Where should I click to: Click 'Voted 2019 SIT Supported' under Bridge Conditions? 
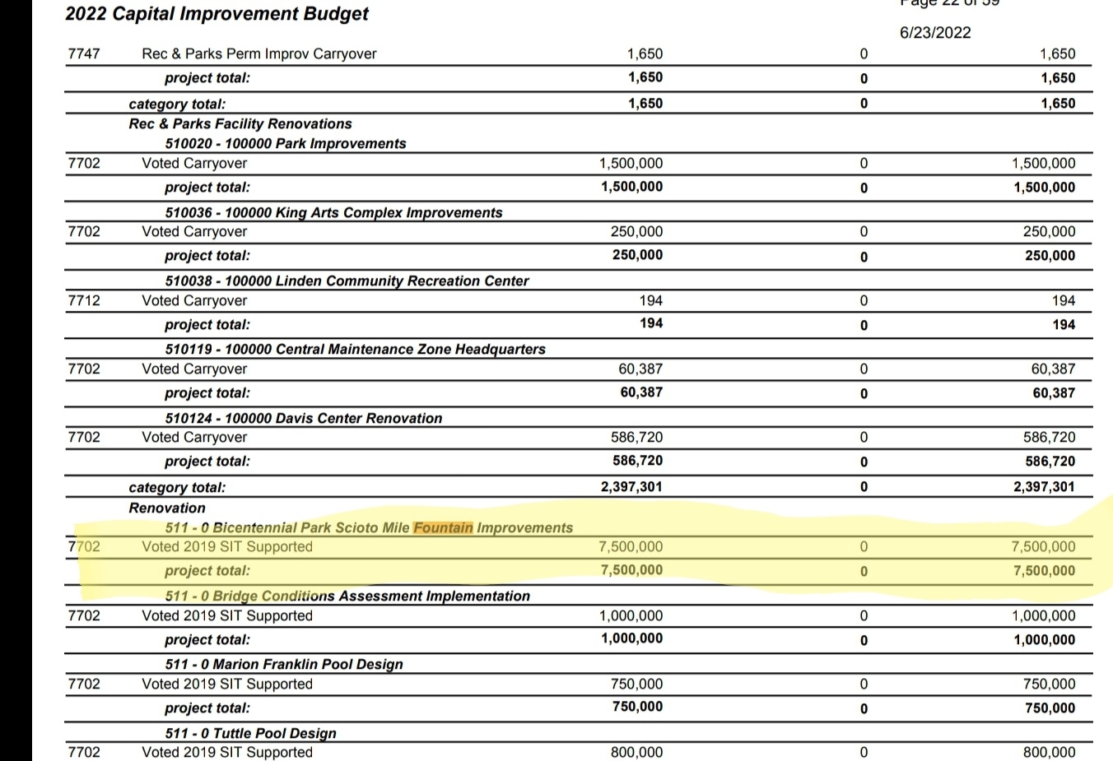coord(227,616)
